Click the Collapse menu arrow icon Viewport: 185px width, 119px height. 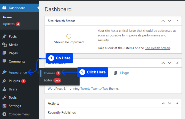pos(4,114)
